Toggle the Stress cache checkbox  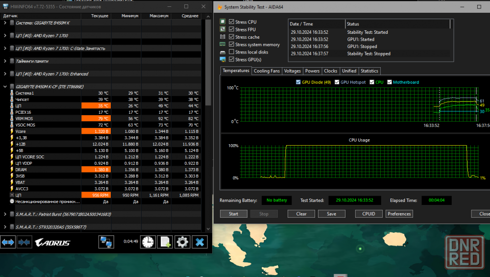pos(232,37)
